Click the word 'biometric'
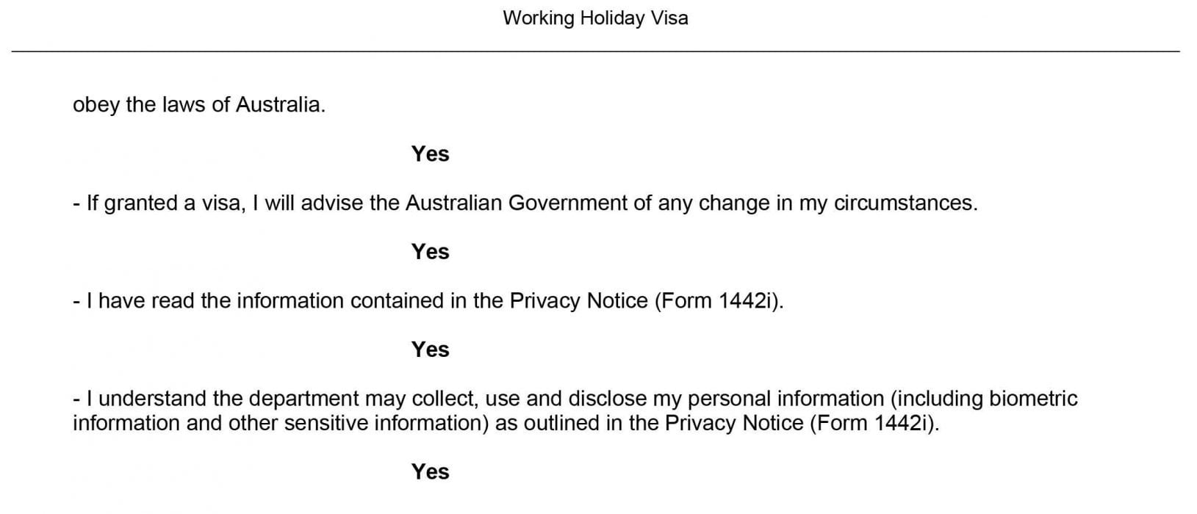 tap(1033, 398)
